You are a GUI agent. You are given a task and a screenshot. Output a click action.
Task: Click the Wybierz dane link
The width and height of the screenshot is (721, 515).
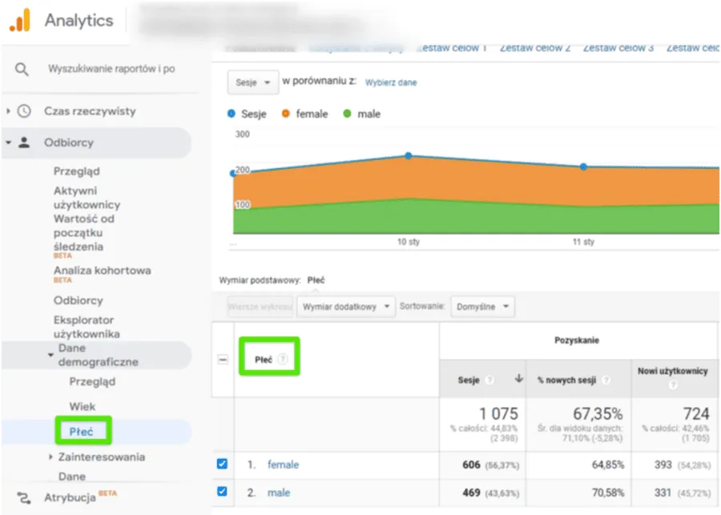tap(391, 82)
